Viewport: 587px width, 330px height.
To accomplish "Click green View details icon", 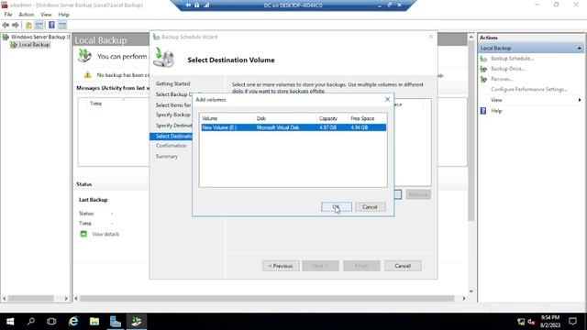I will pos(83,234).
